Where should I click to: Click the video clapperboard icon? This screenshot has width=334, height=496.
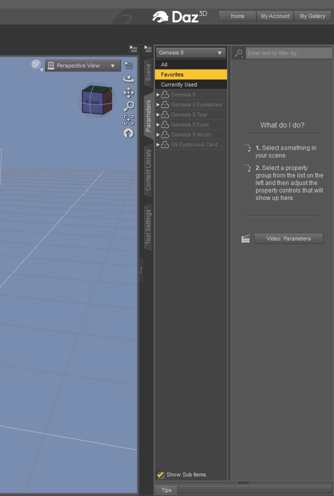245,239
